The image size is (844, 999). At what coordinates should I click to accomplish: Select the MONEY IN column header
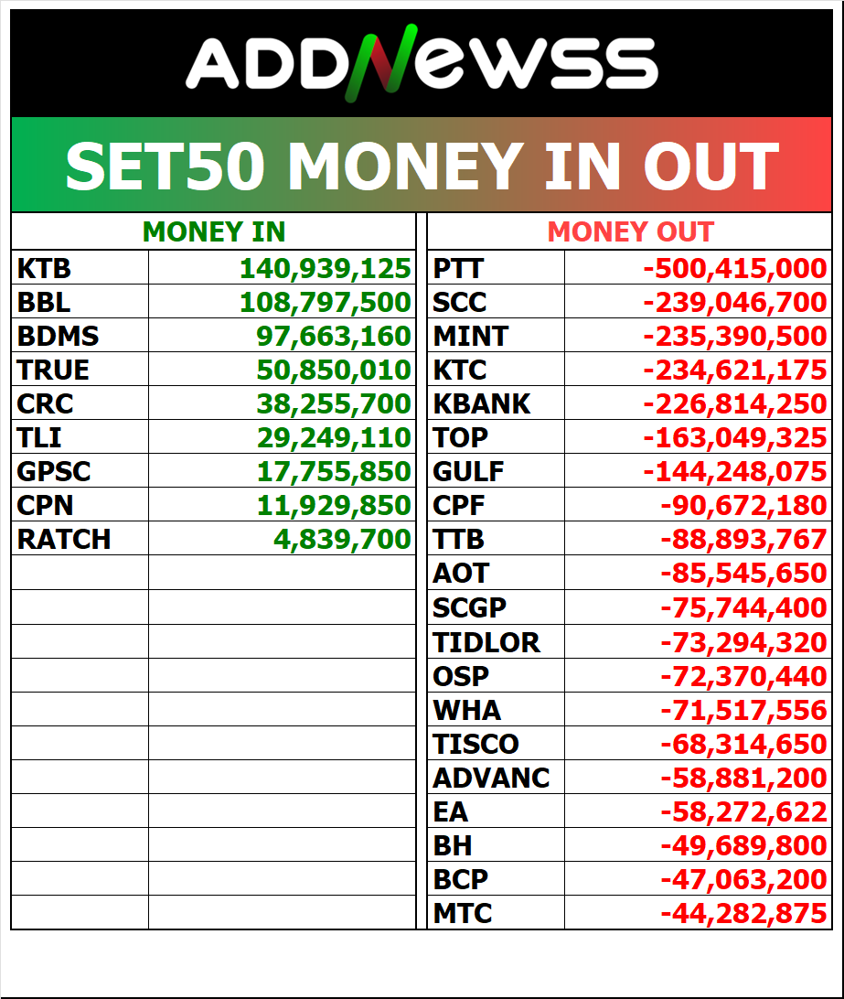[214, 231]
